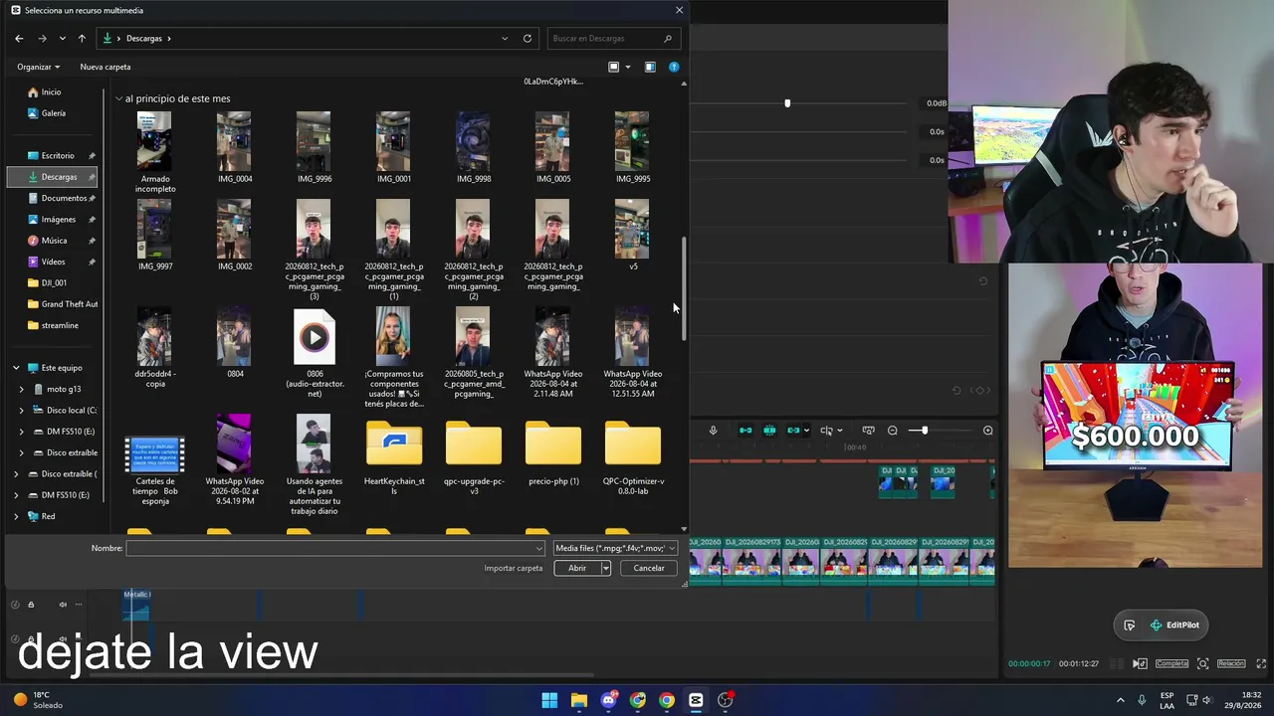Viewport: 1274px width, 716px height.
Task: Click the Cancelar button
Action: pos(649,568)
